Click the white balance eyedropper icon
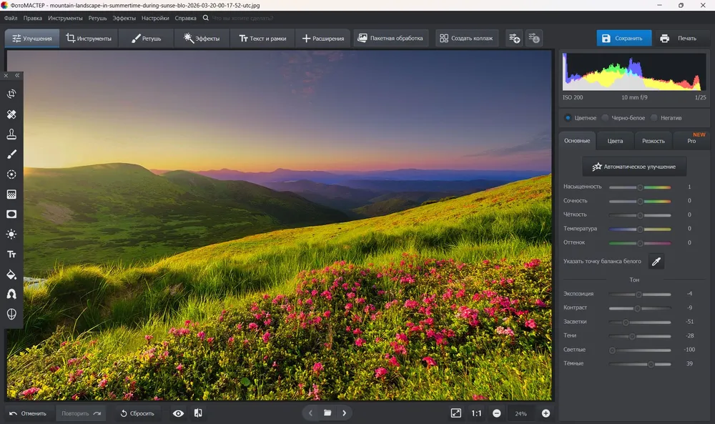Viewport: 715px width, 424px height. [x=656, y=261]
